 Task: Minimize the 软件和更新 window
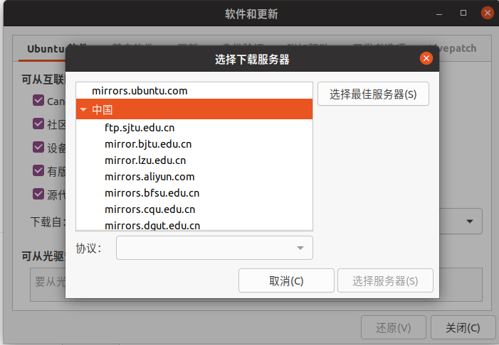[x=439, y=13]
